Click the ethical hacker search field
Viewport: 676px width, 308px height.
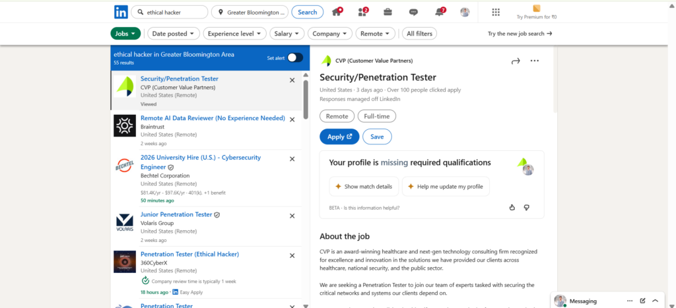point(170,12)
